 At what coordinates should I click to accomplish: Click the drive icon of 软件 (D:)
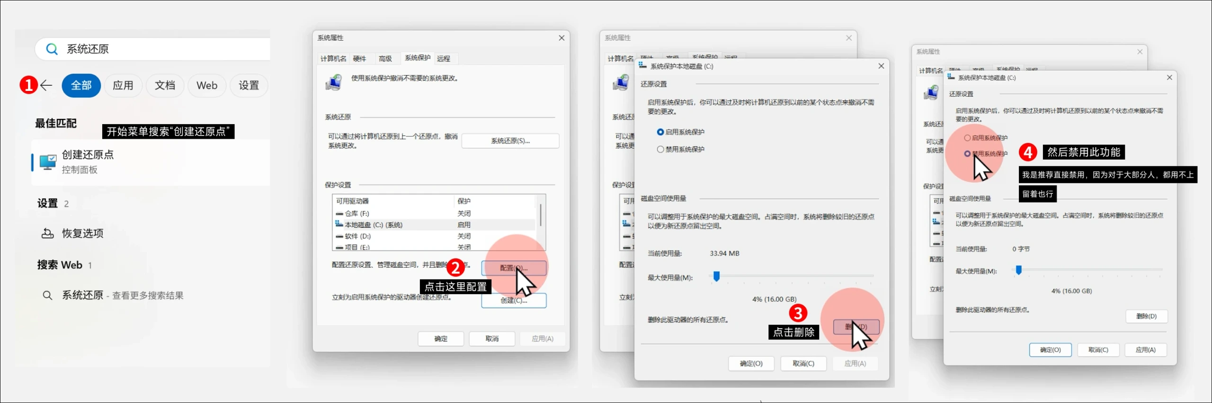[339, 236]
